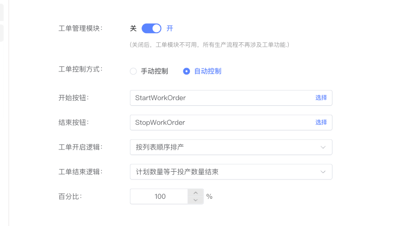Click the up arrow on the 百分比 stepper
The image size is (401, 226).
tap(195, 193)
